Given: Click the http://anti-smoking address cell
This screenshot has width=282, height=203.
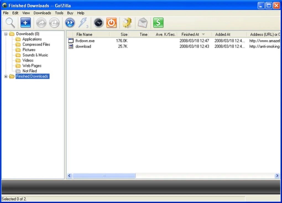Looking at the screenshot, I should tap(265, 47).
